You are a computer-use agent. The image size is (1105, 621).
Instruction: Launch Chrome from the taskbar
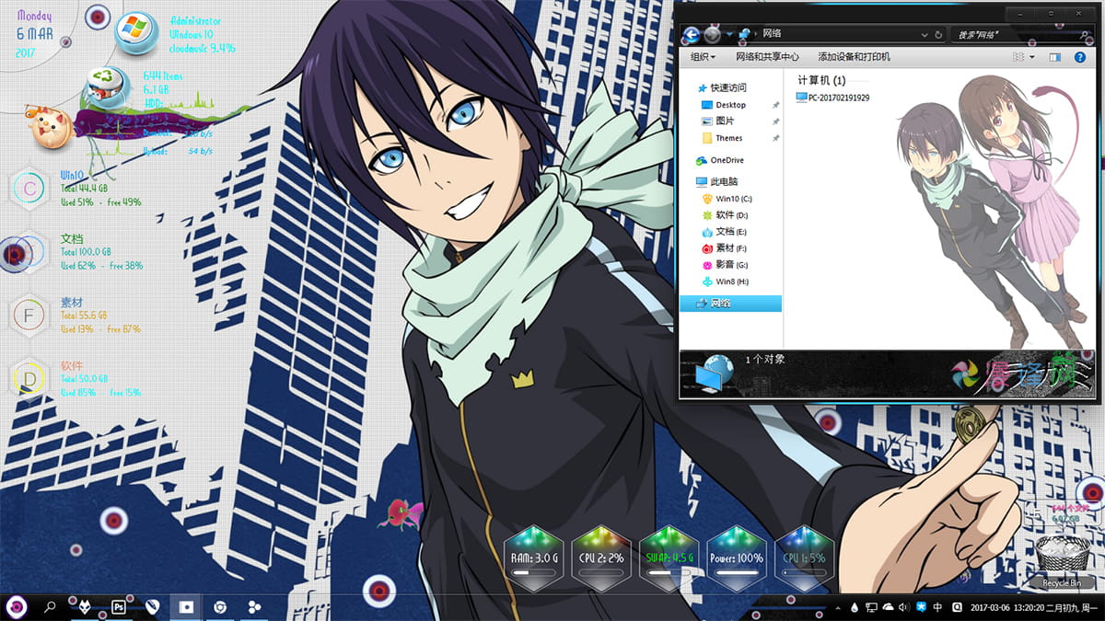[x=220, y=607]
